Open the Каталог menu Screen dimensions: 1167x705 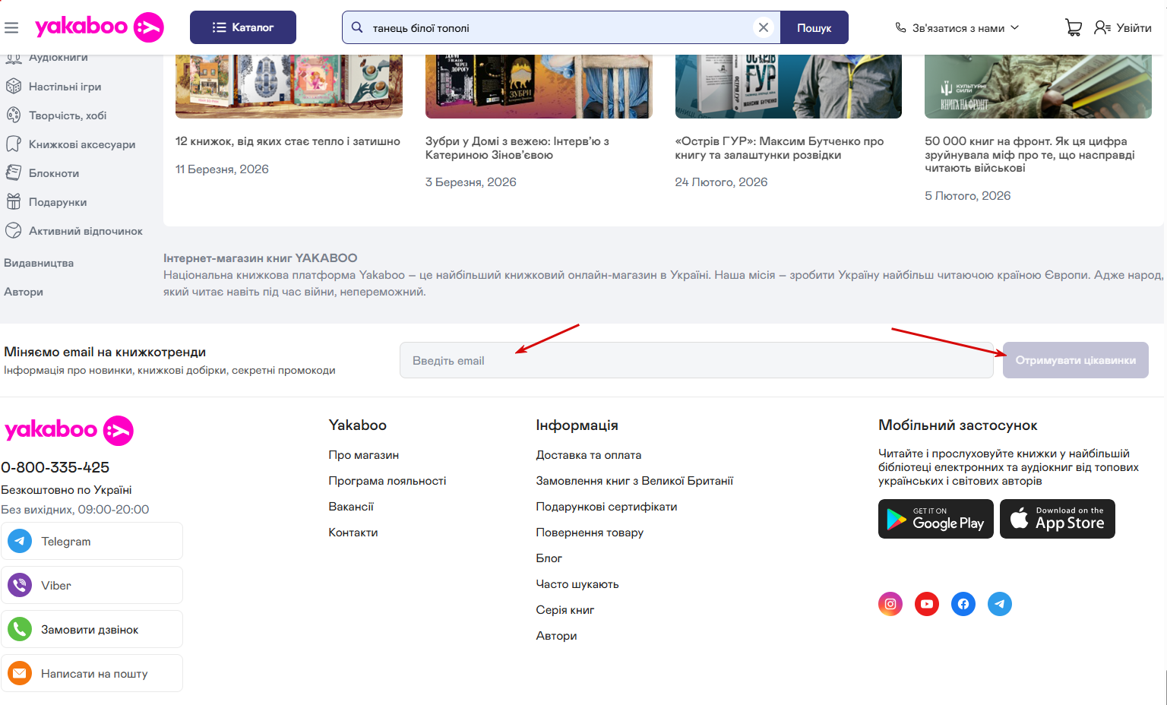tap(243, 27)
